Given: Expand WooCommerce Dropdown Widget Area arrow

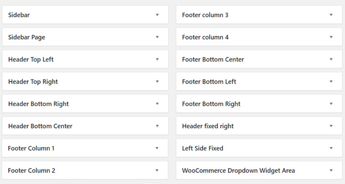Looking at the screenshot, I should pyautogui.click(x=331, y=170).
